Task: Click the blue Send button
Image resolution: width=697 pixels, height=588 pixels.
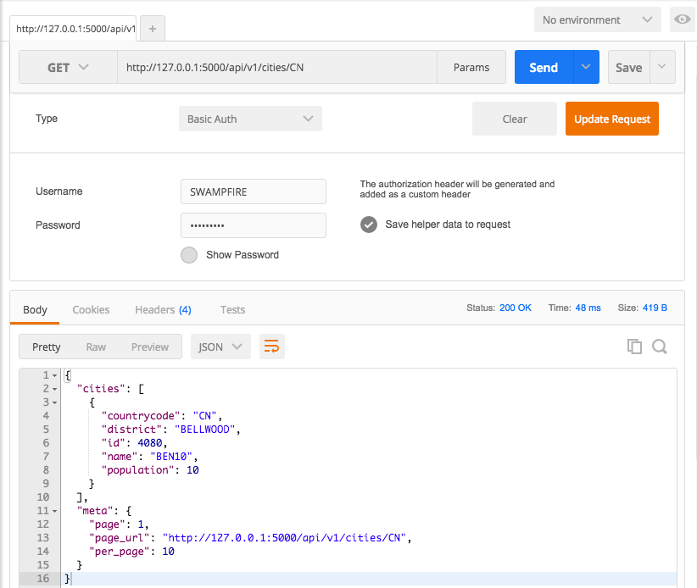Action: (x=544, y=67)
